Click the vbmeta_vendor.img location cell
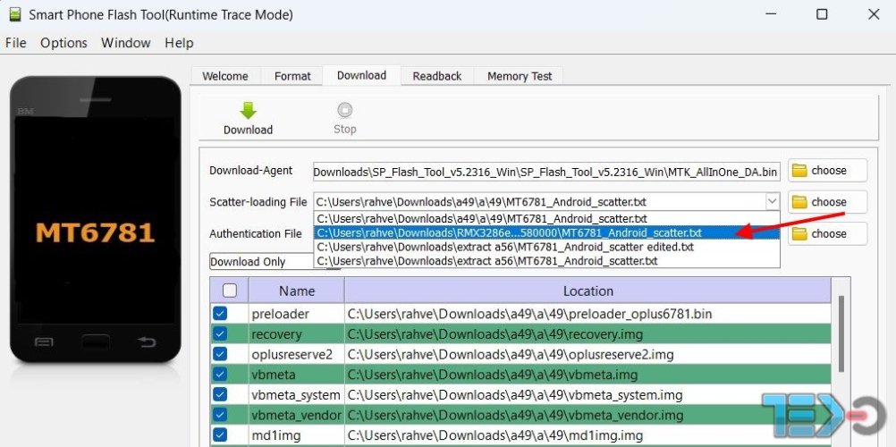 coord(588,415)
